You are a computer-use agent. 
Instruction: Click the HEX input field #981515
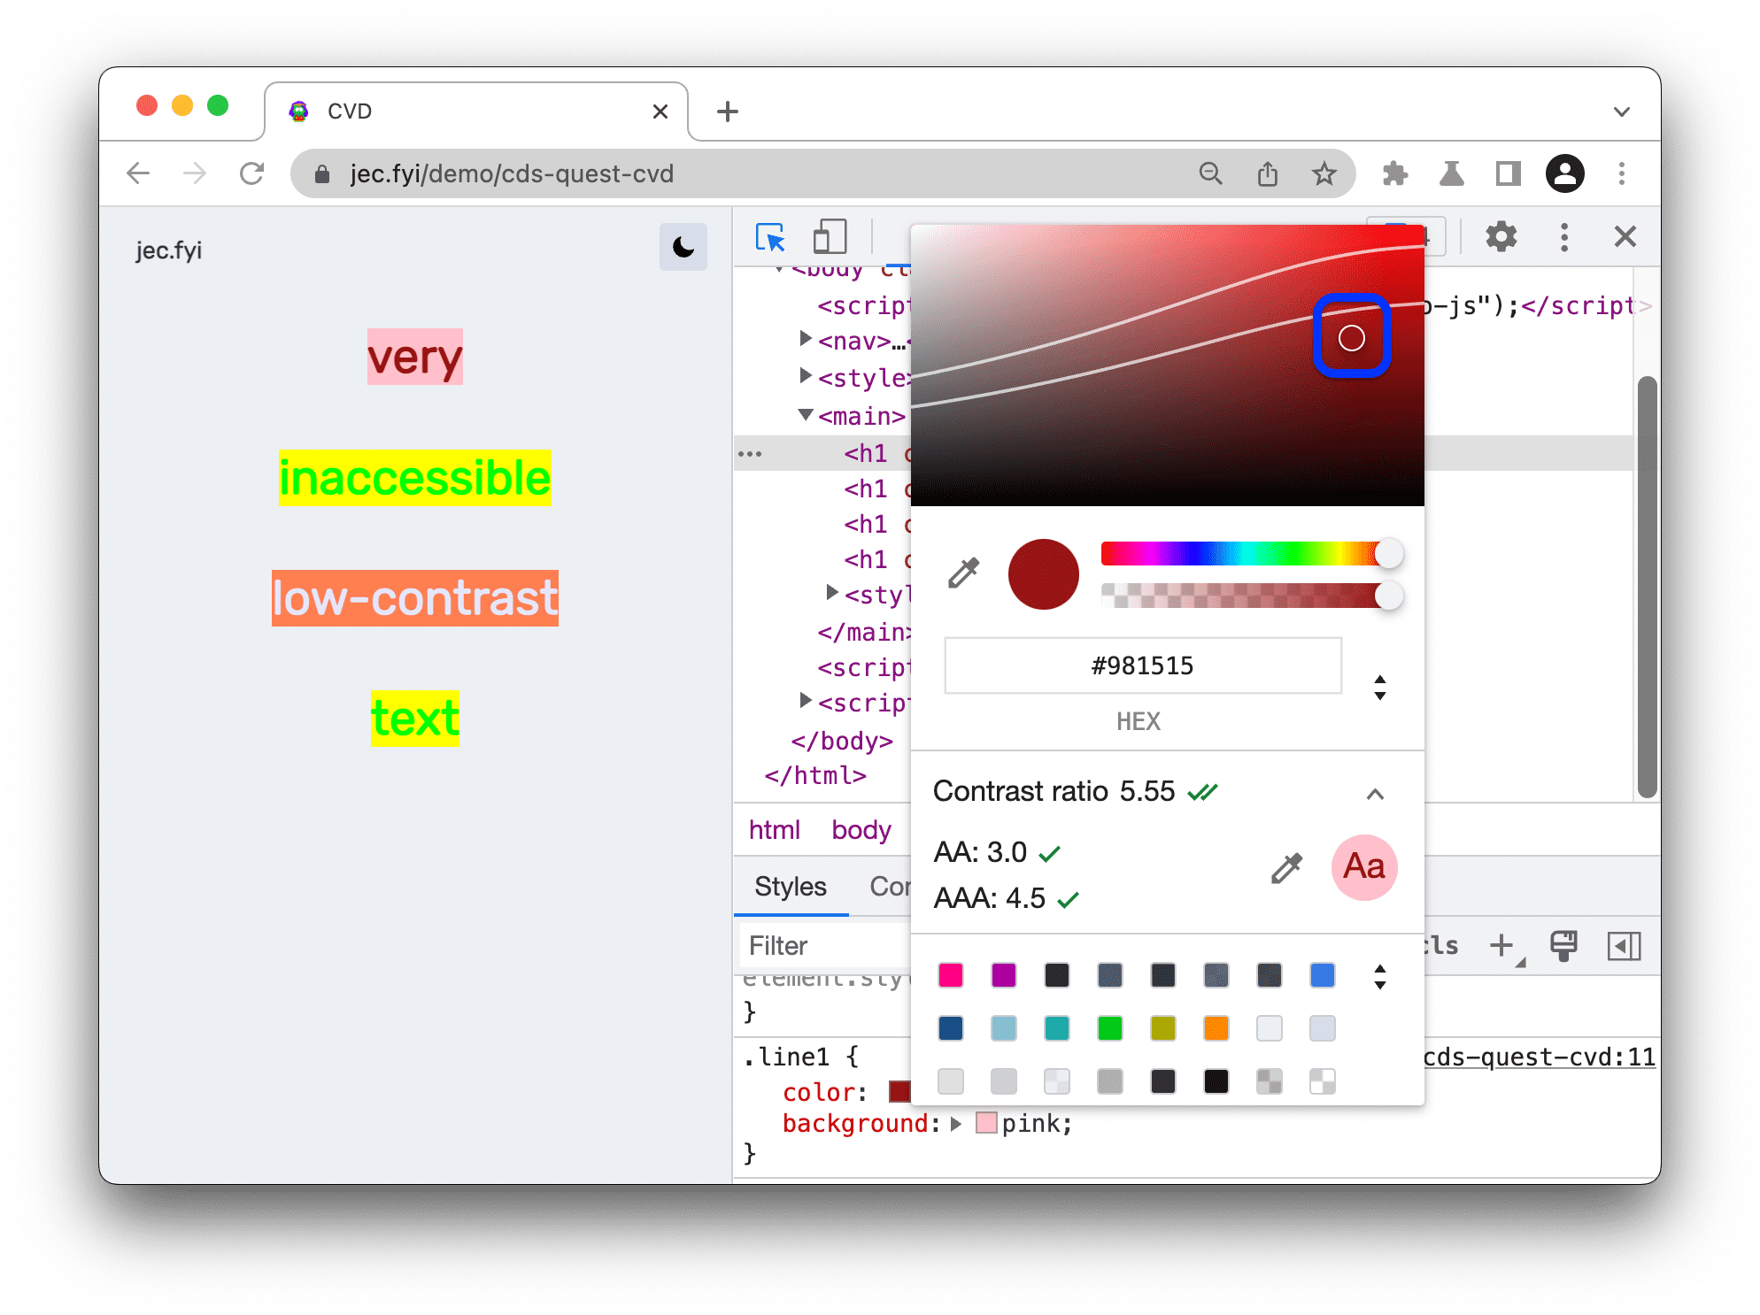pos(1141,667)
